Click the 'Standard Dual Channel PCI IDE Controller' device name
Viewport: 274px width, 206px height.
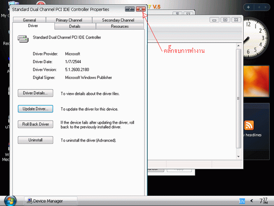pos(67,37)
